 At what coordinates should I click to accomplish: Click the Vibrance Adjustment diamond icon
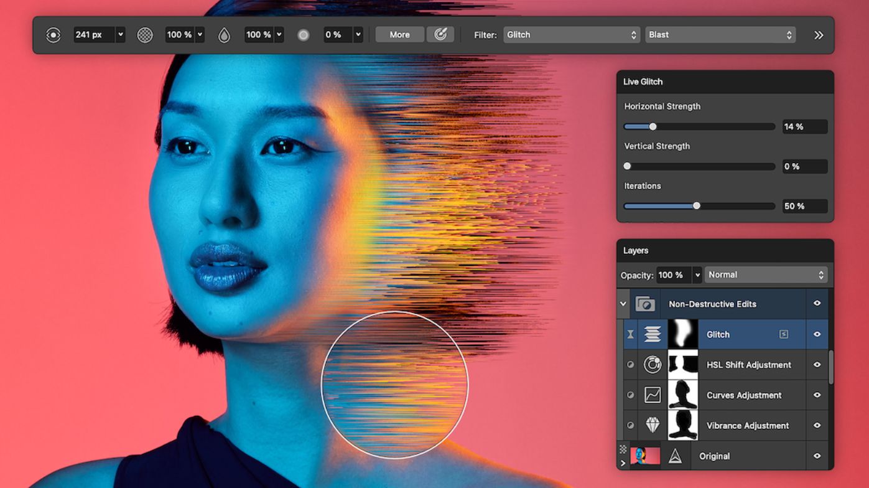[x=652, y=426]
